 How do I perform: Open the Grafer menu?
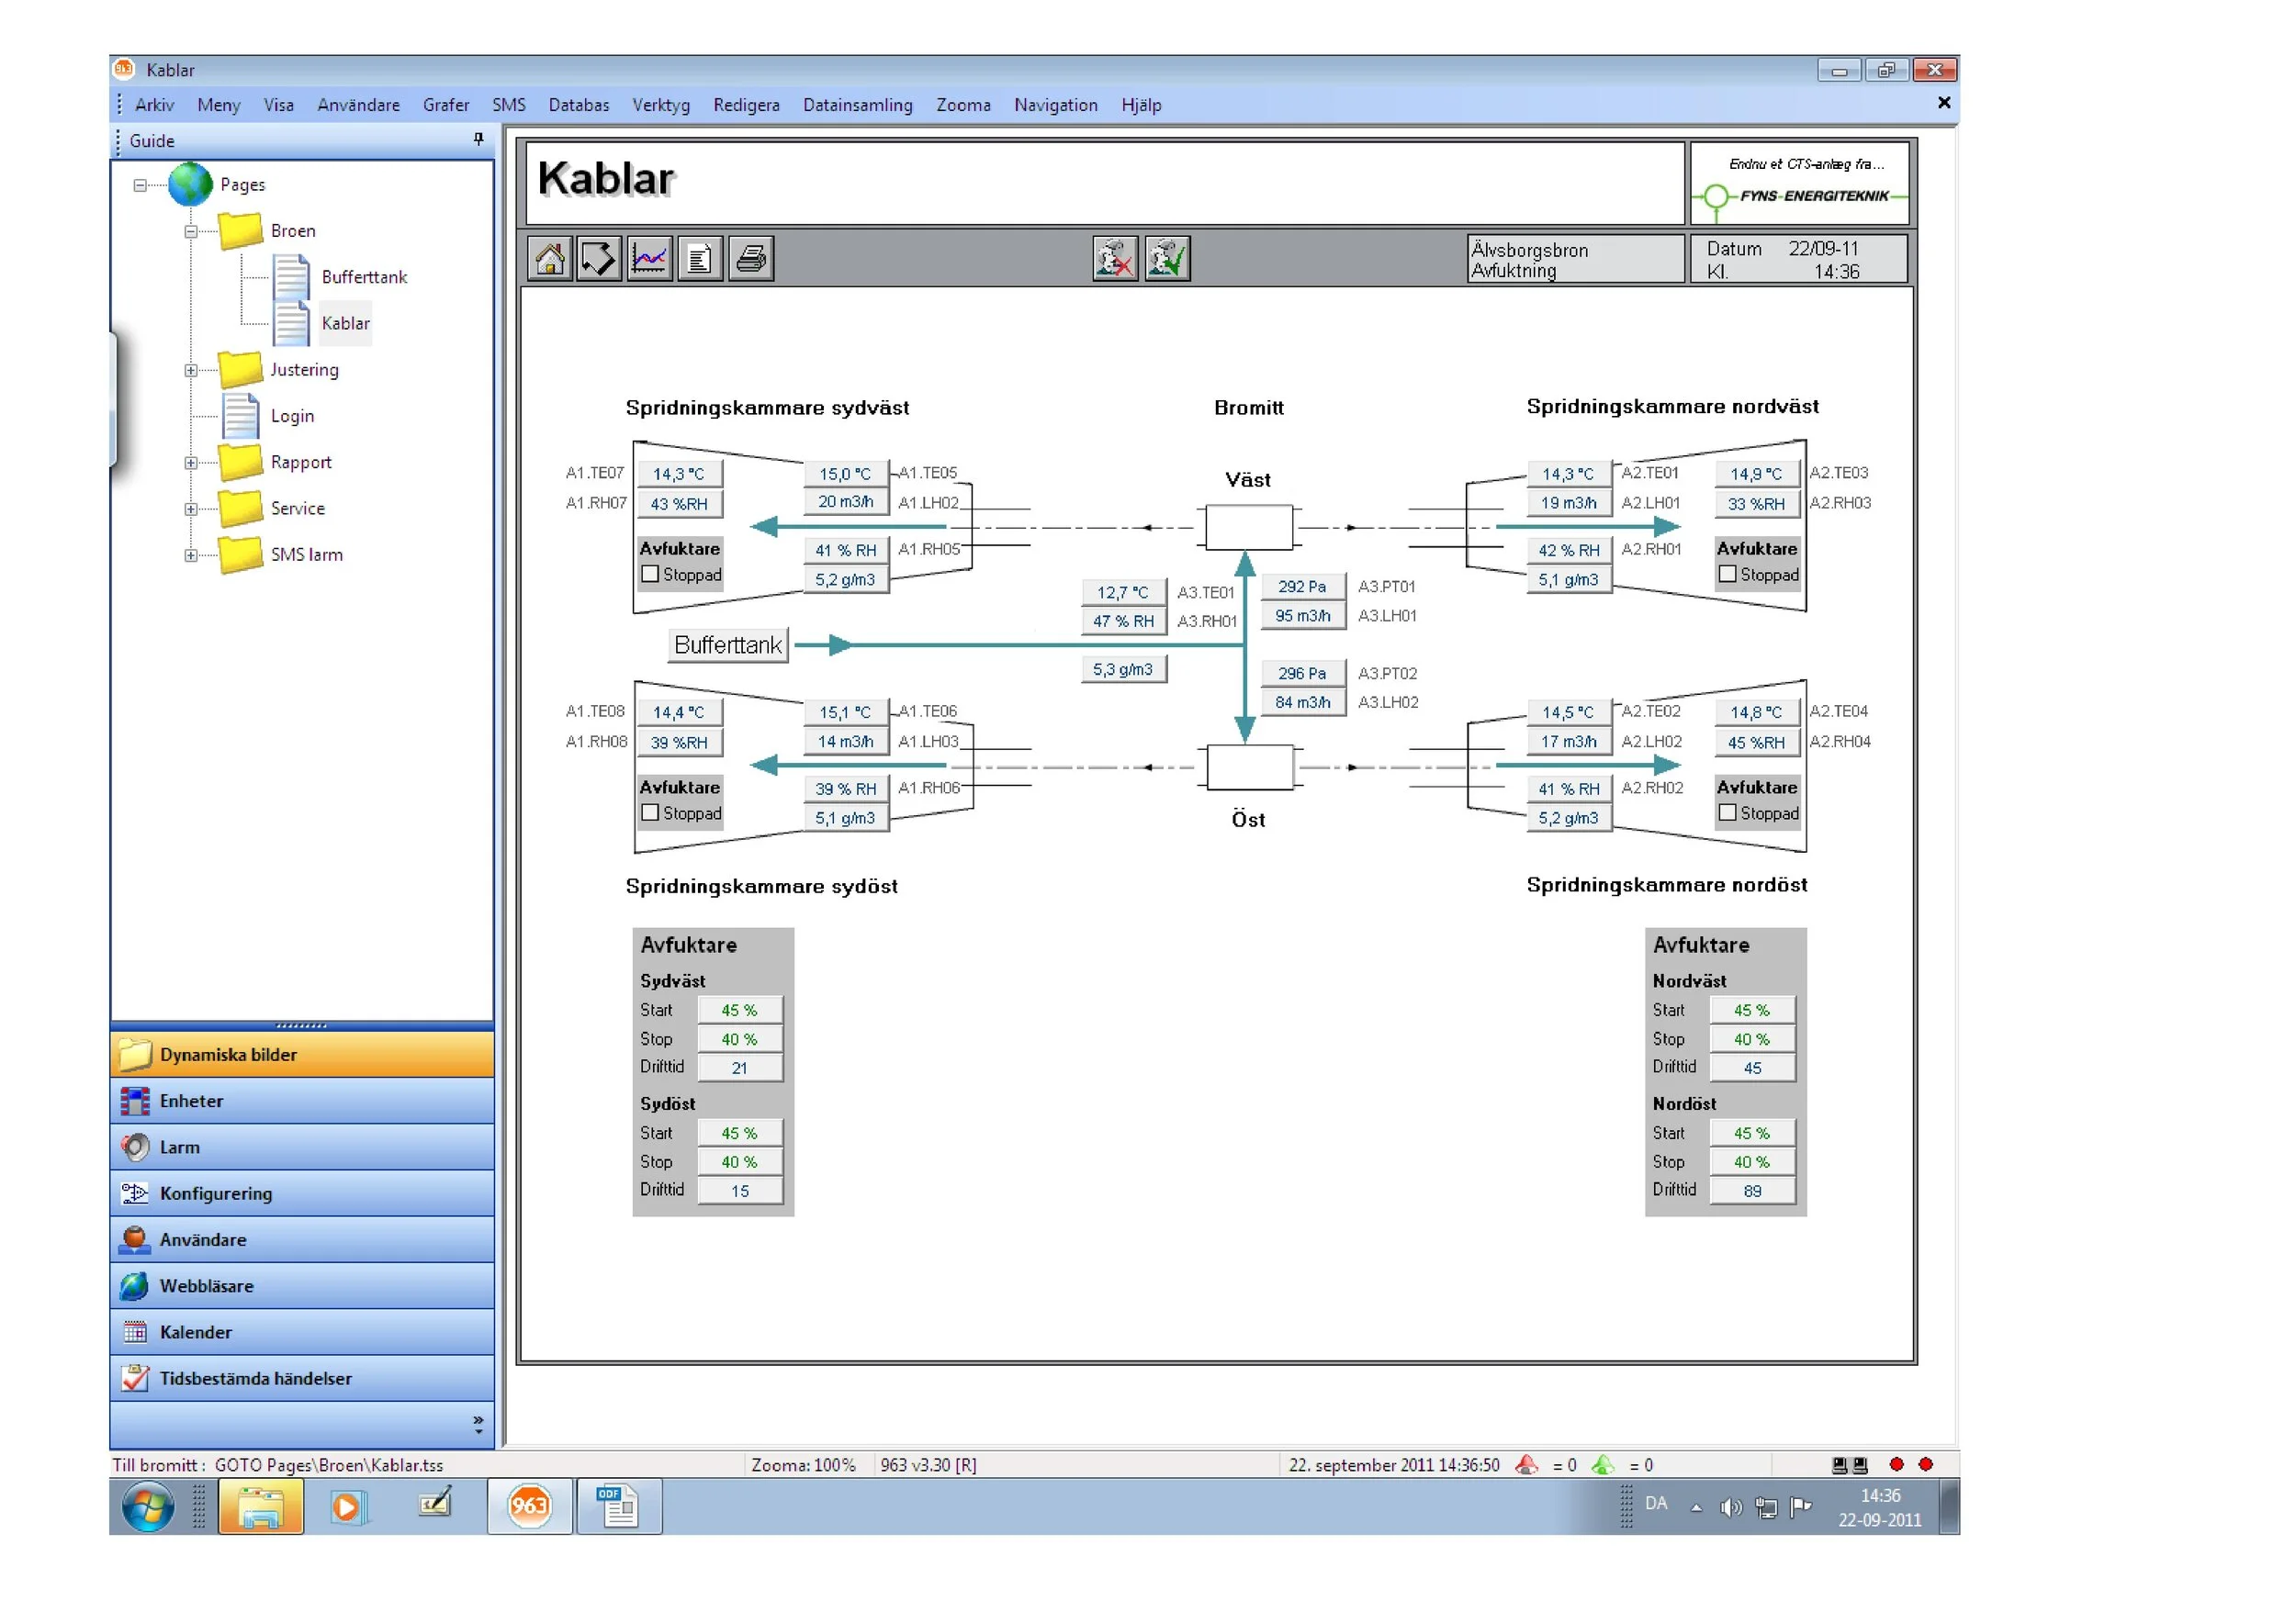[x=445, y=105]
